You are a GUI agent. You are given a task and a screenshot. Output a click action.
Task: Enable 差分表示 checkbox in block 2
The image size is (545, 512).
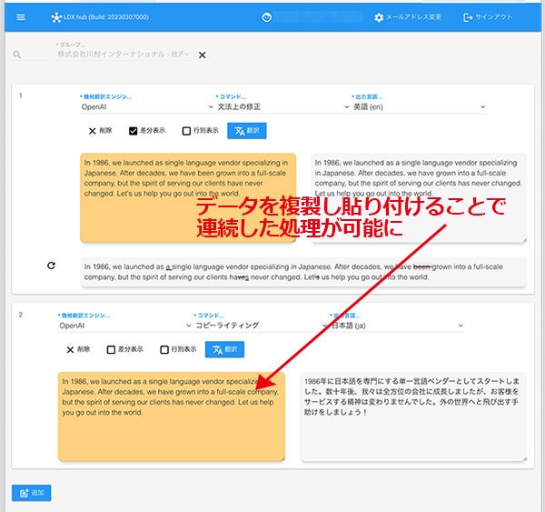click(x=111, y=349)
